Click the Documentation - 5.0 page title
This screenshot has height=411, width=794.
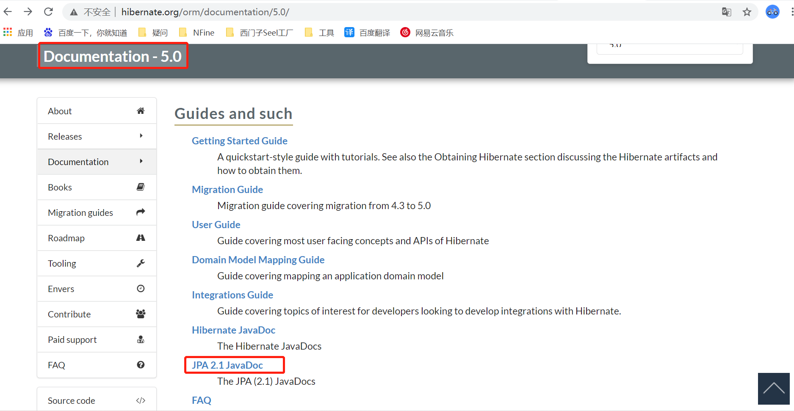113,56
